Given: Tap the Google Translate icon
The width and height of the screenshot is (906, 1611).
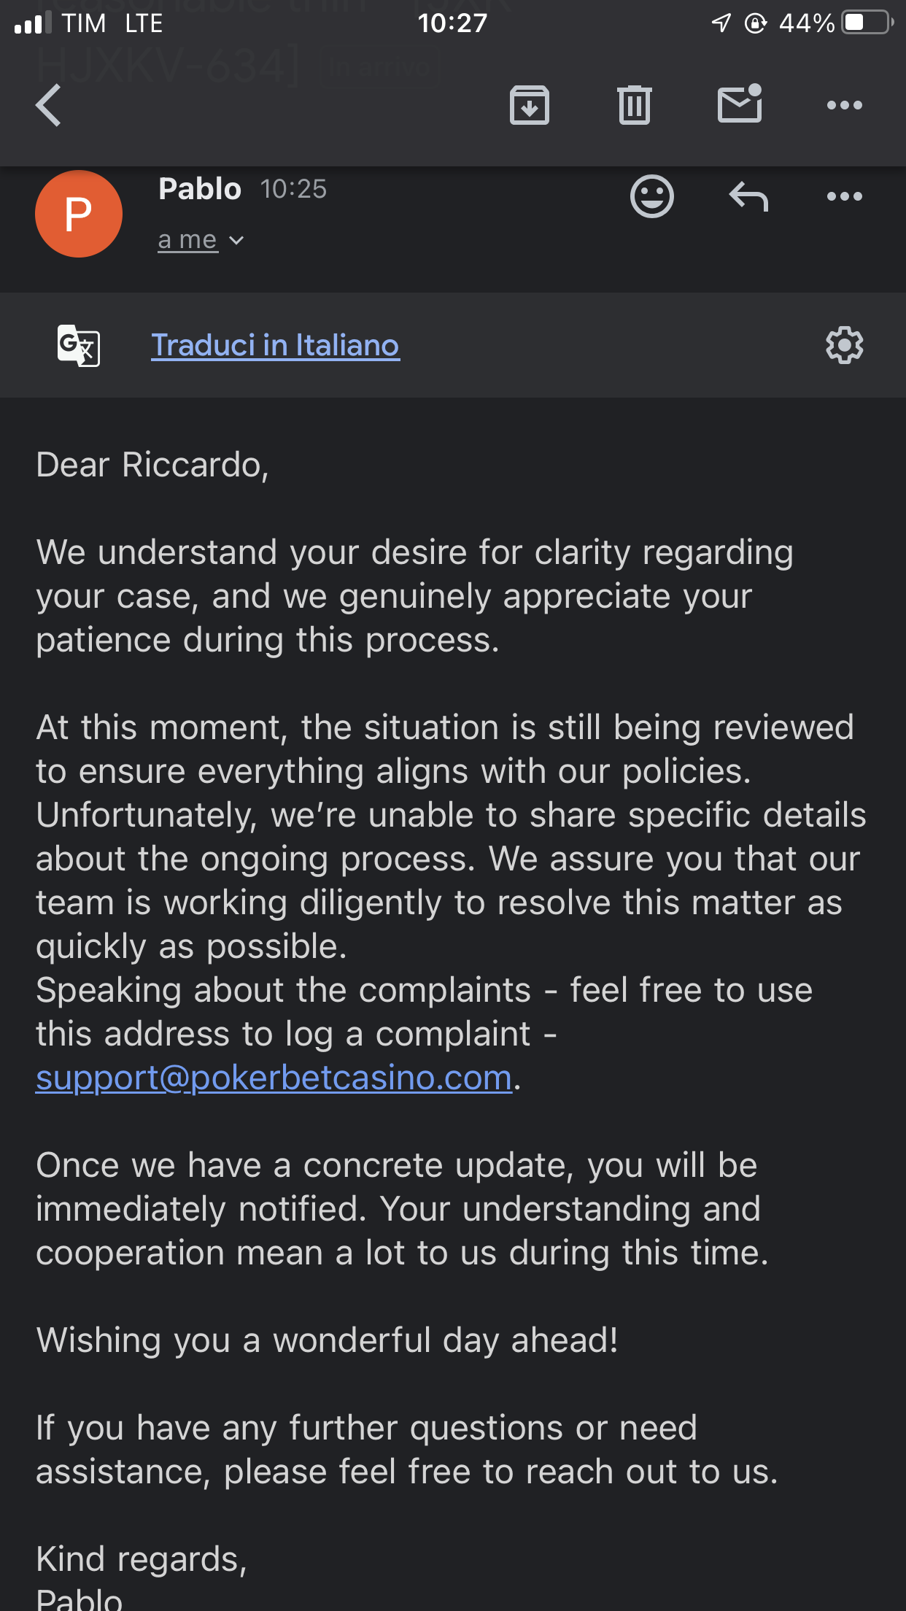Looking at the screenshot, I should (79, 345).
